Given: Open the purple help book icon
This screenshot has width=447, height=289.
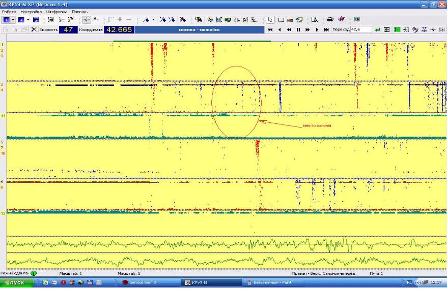Looking at the screenshot, I should pyautogui.click(x=341, y=19).
